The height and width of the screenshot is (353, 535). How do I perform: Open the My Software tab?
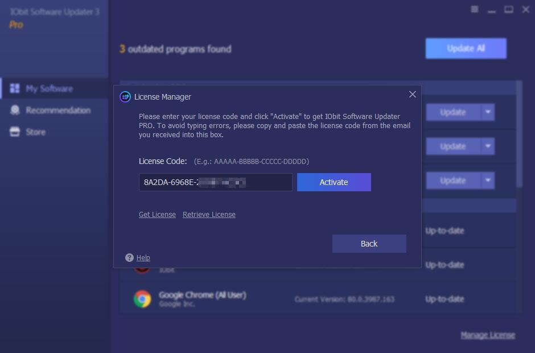coord(55,88)
